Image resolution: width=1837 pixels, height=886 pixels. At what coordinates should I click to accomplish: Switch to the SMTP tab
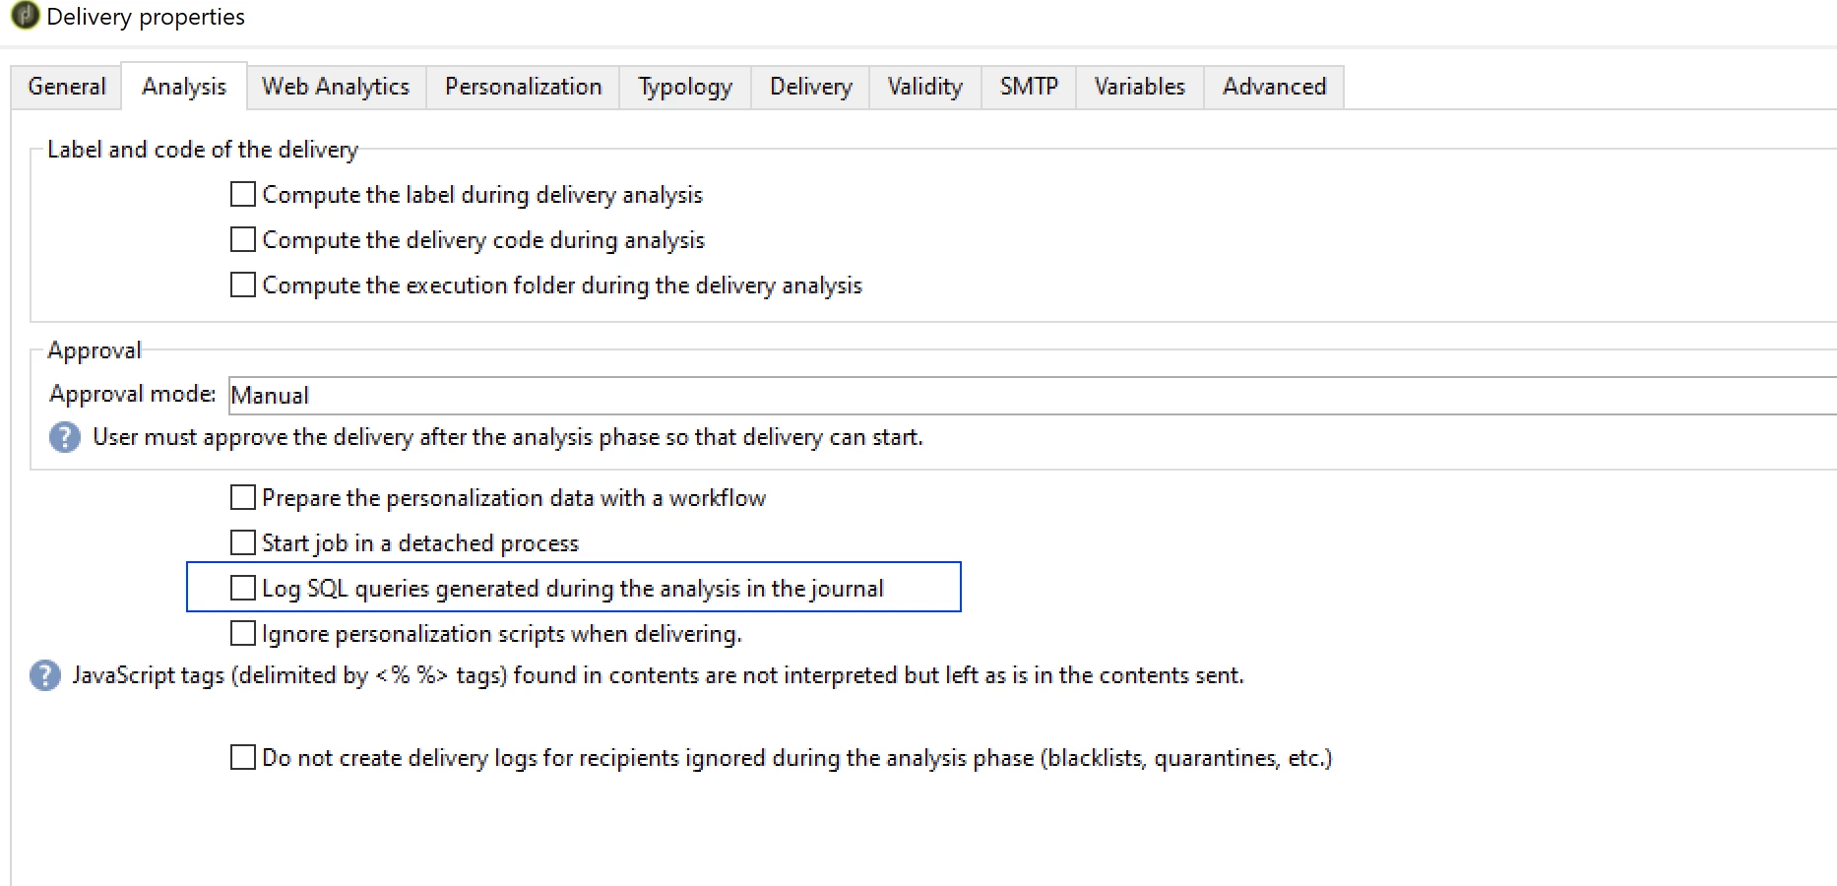click(x=1029, y=87)
